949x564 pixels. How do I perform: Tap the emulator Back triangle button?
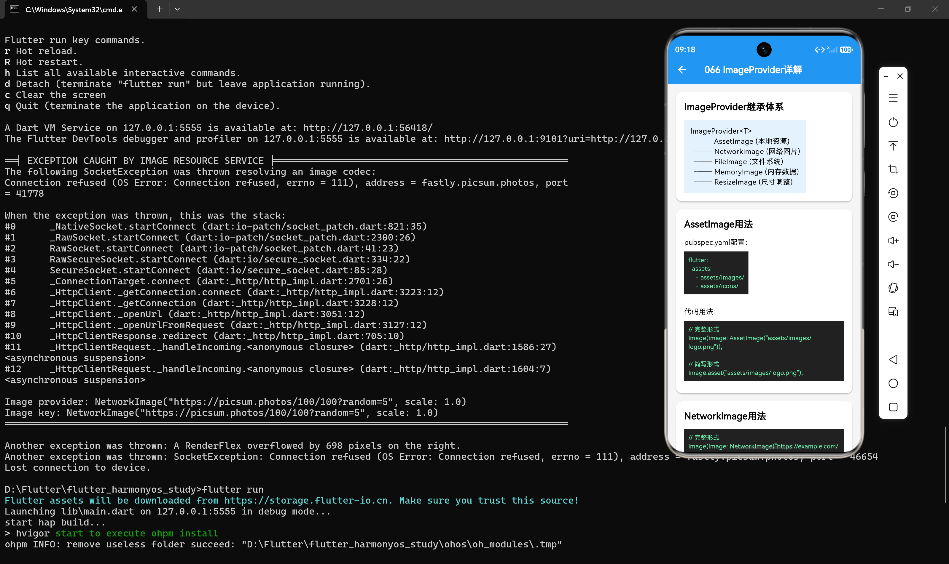tap(893, 360)
